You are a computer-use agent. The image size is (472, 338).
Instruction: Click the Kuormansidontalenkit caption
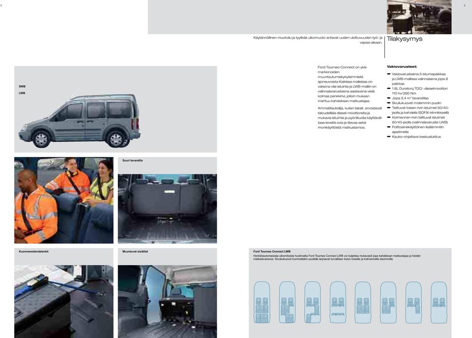coord(33,252)
